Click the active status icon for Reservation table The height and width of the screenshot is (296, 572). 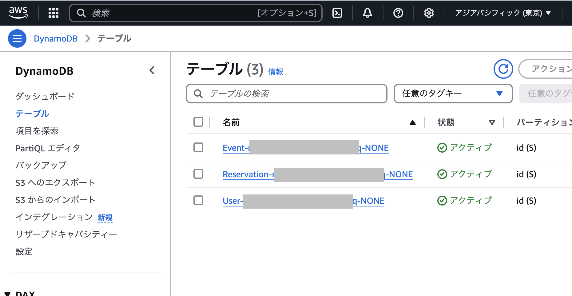[x=442, y=174]
